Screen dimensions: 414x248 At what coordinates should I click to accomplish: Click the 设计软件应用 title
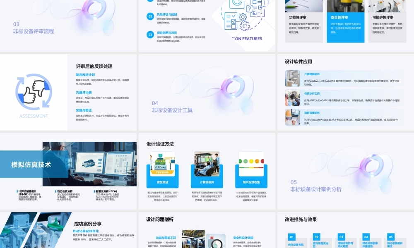click(298, 62)
